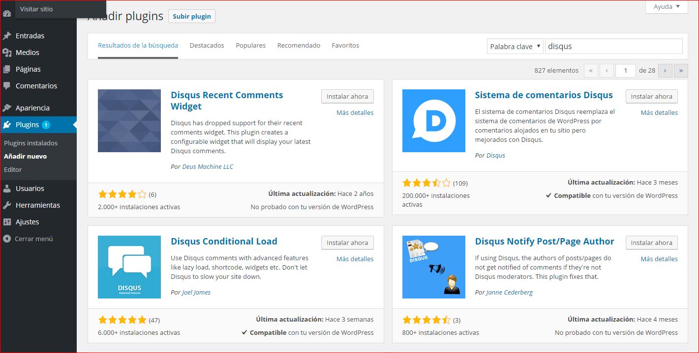This screenshot has height=353, width=699.
Task: Click the Plugins update count badge
Action: [46, 125]
